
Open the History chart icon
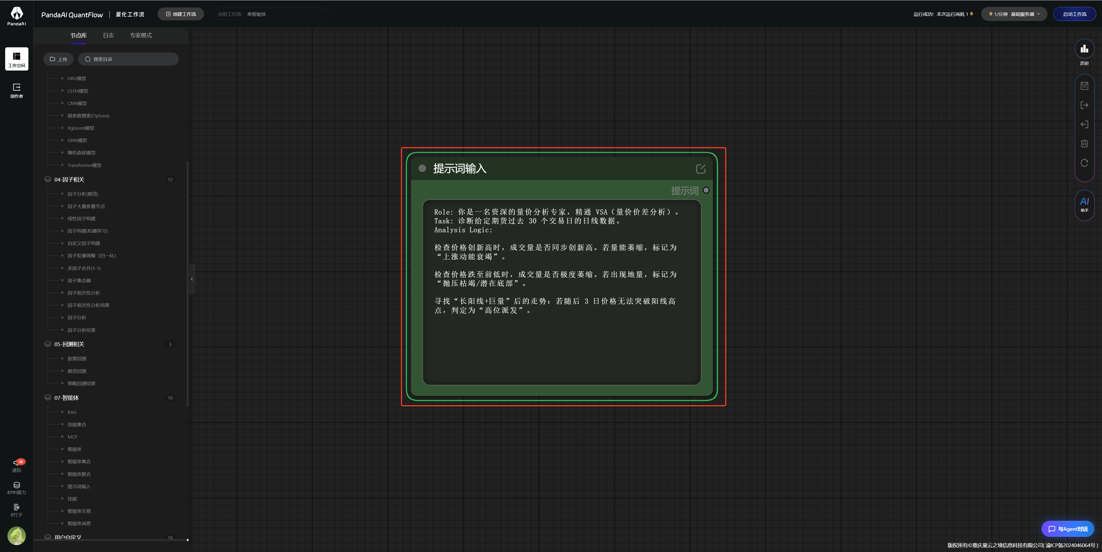pyautogui.click(x=1084, y=49)
